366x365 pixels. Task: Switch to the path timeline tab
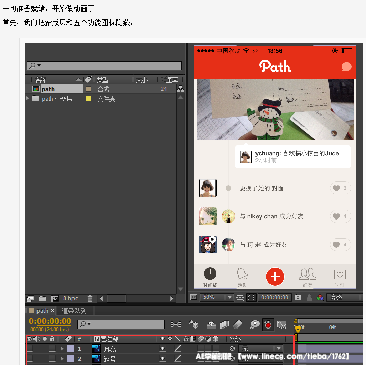42,311
